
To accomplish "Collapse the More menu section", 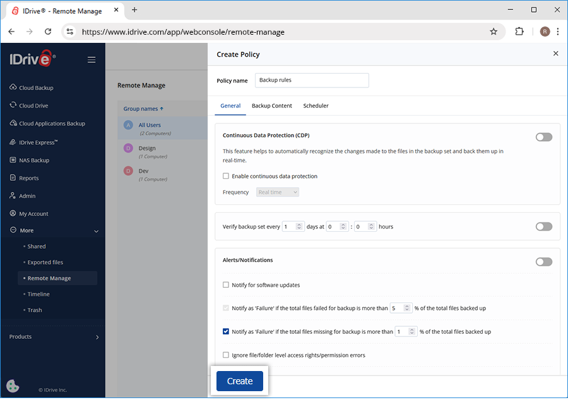I will 96,231.
